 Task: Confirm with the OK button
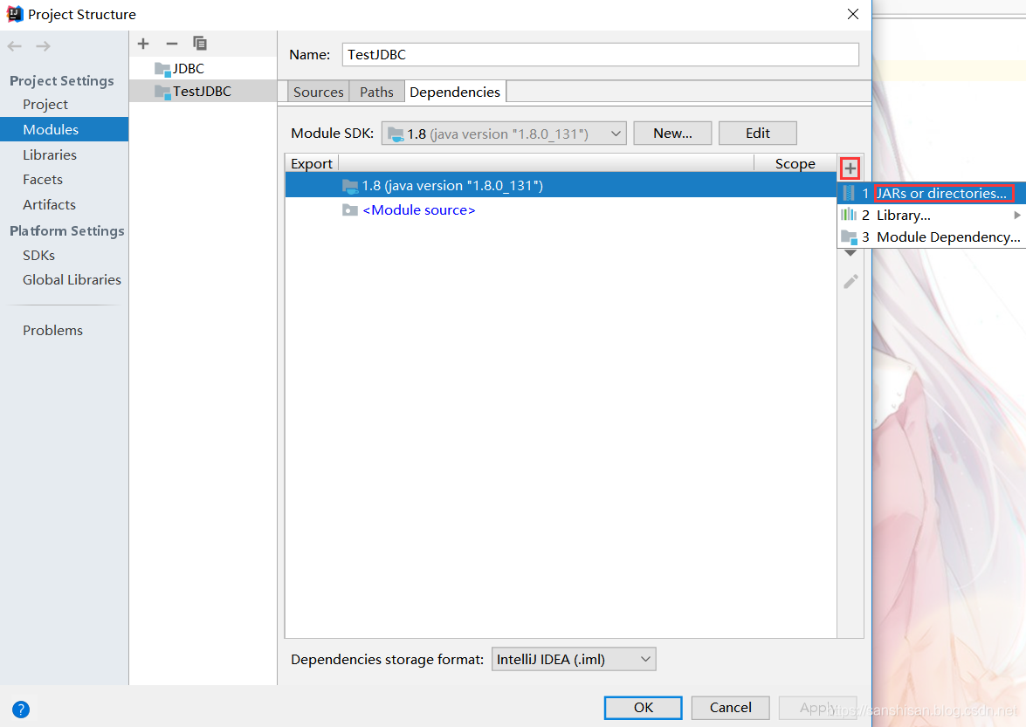point(644,708)
